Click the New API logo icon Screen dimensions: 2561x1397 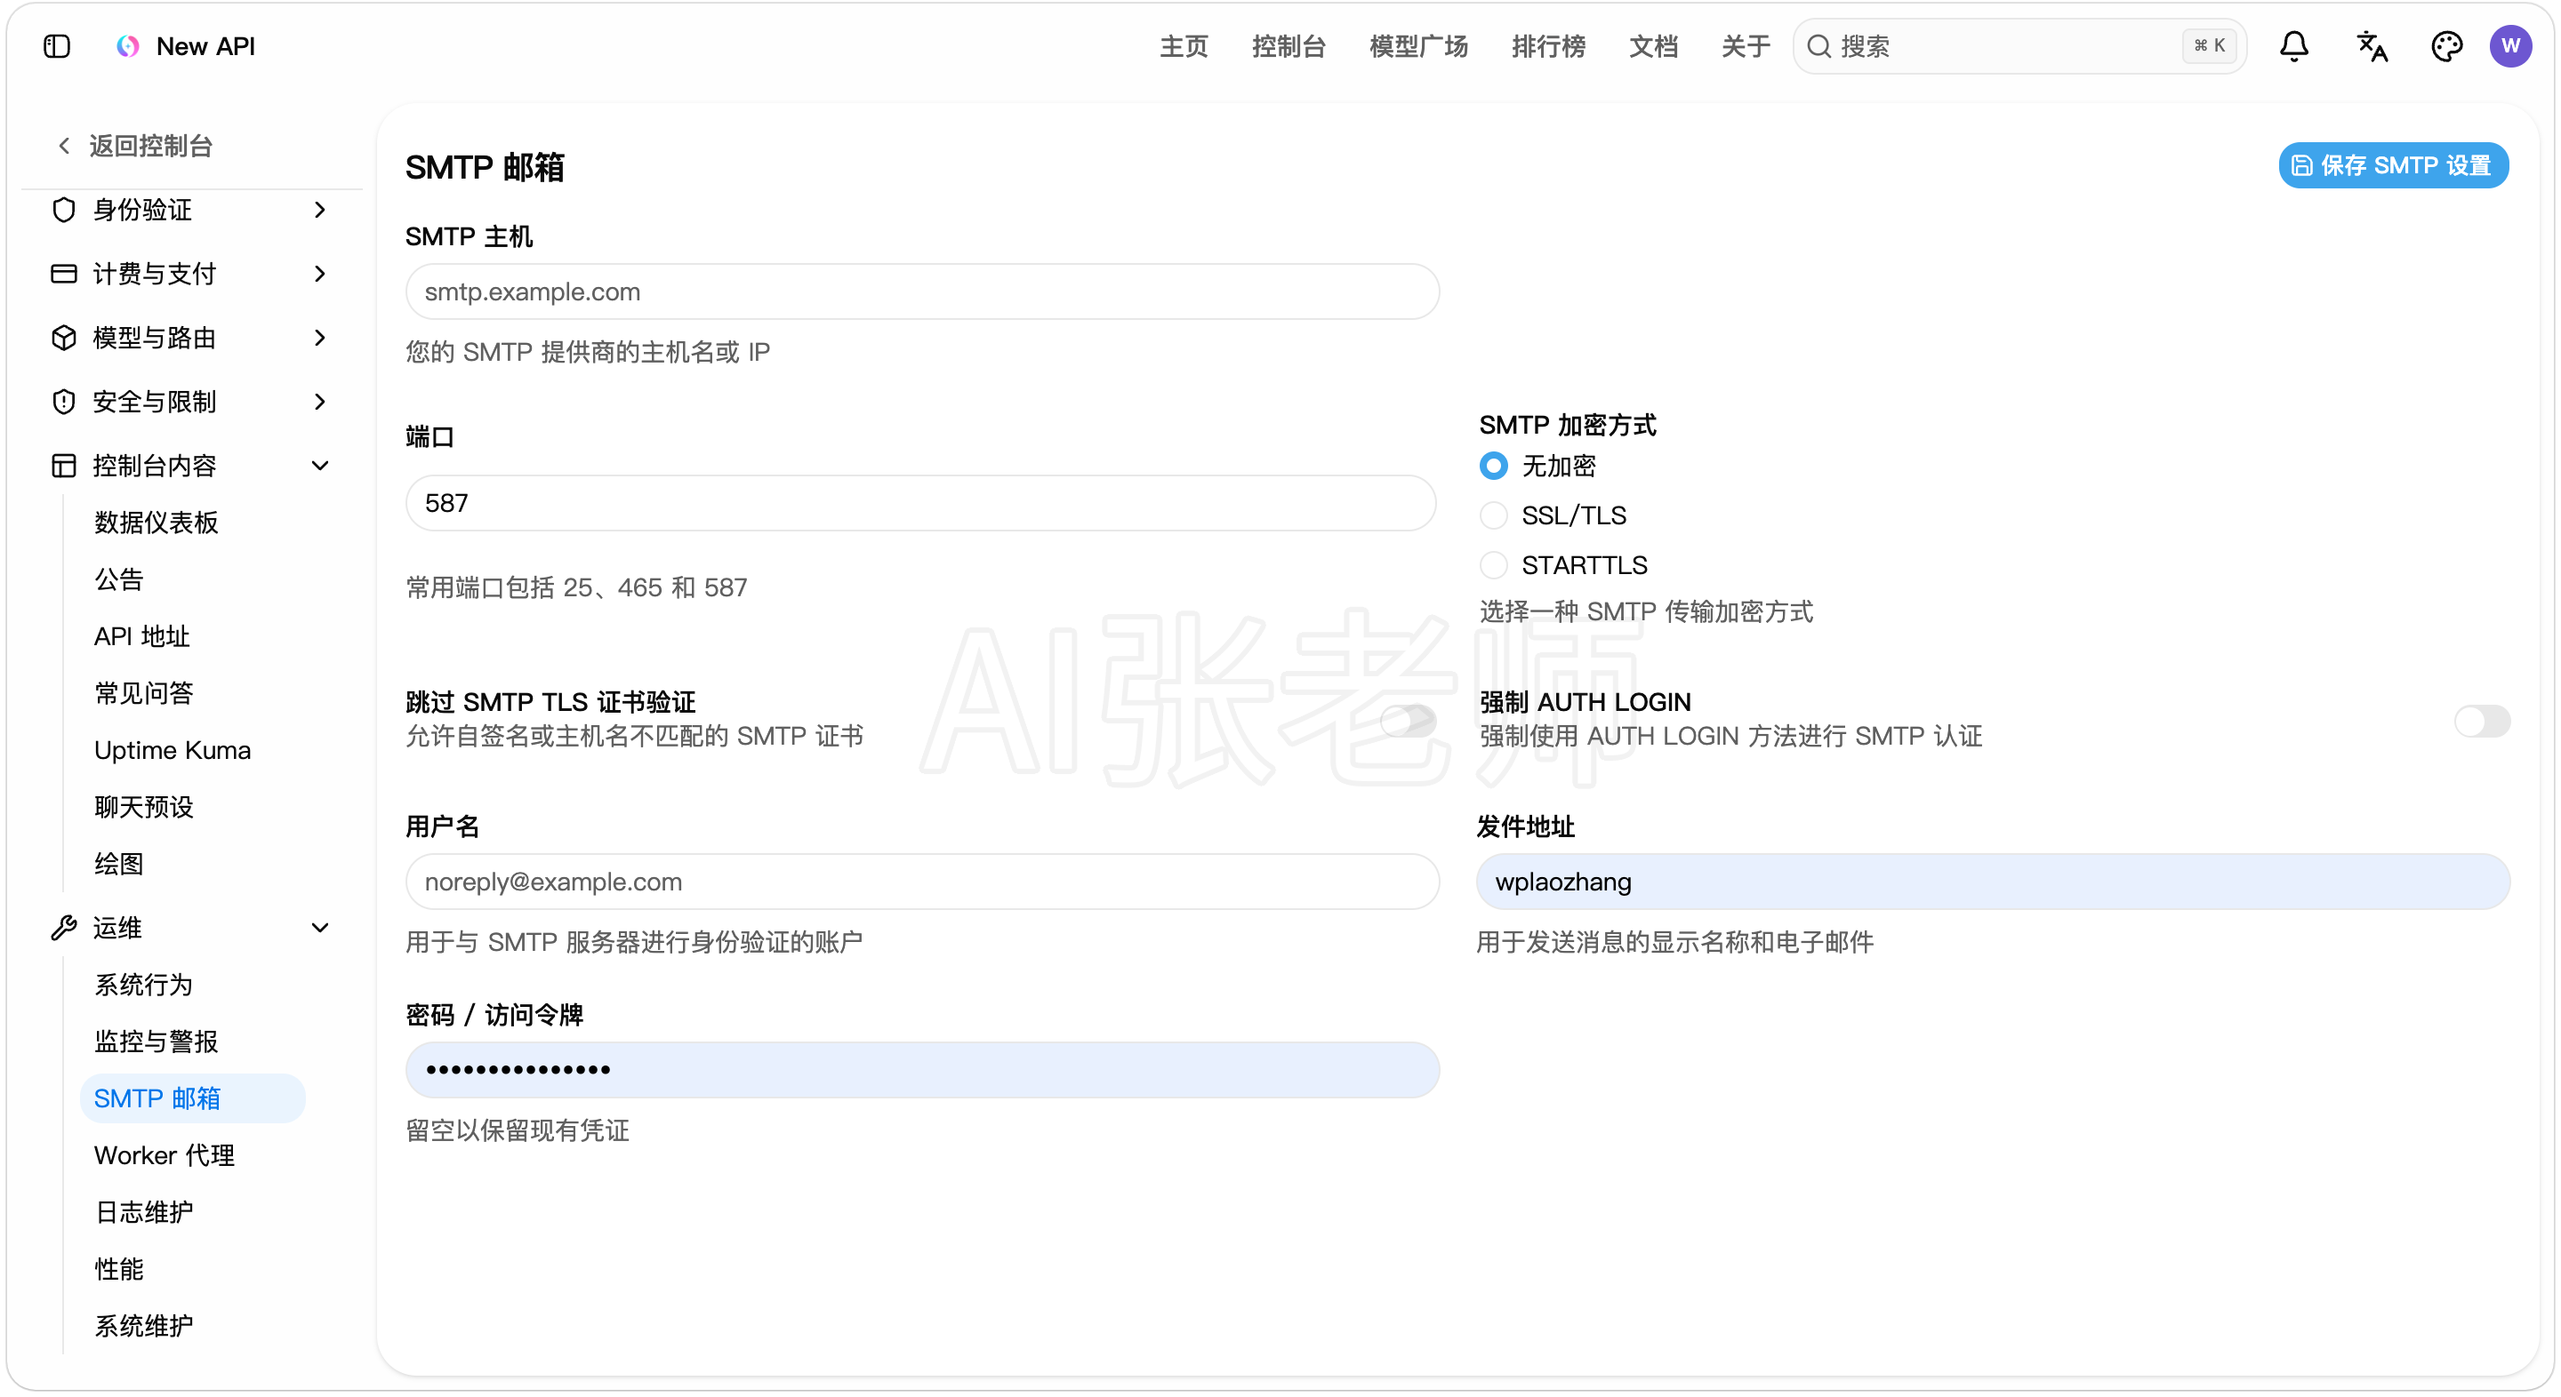(x=128, y=47)
